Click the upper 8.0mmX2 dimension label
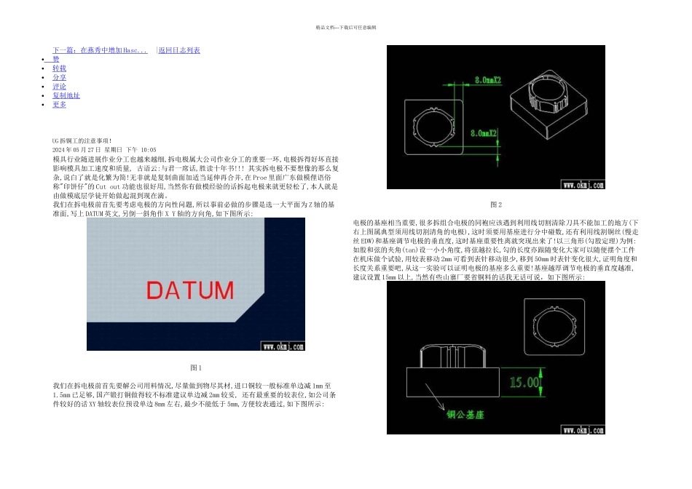Viewport: 692px width, 489px height. point(488,80)
